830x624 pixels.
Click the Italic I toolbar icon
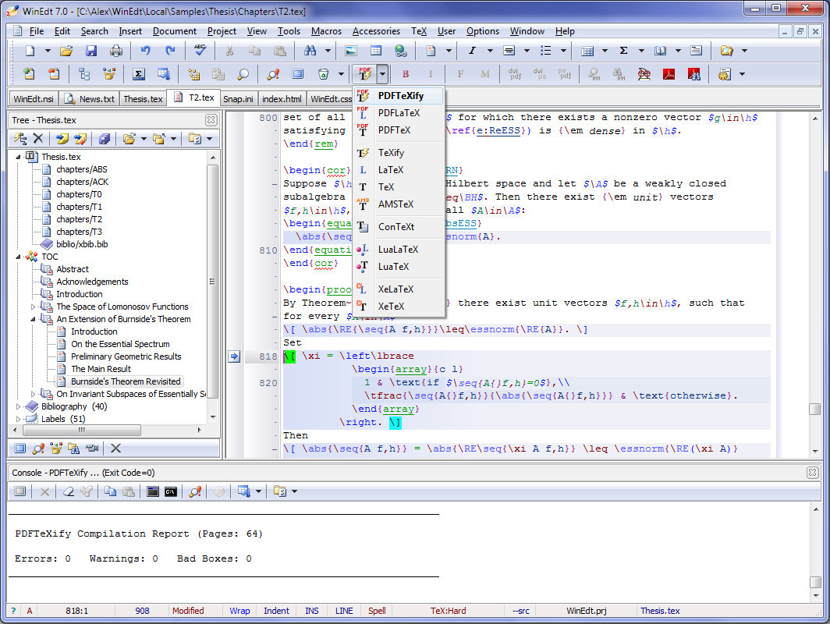pyautogui.click(x=471, y=51)
